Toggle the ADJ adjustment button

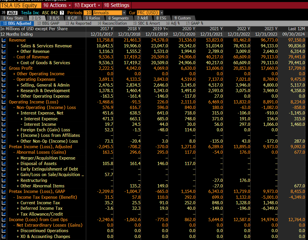[12, 13]
